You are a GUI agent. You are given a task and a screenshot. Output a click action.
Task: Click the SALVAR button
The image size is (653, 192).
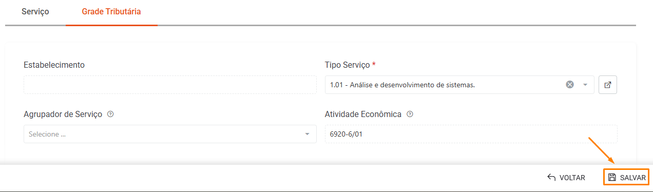click(626, 177)
